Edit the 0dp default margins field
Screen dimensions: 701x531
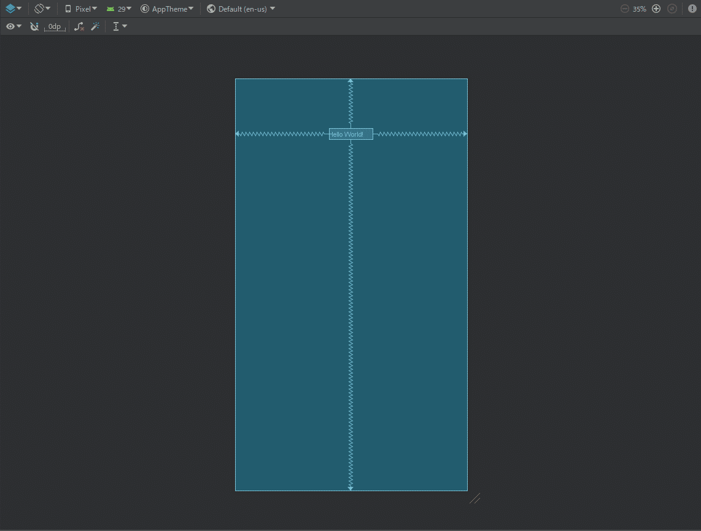pyautogui.click(x=55, y=27)
